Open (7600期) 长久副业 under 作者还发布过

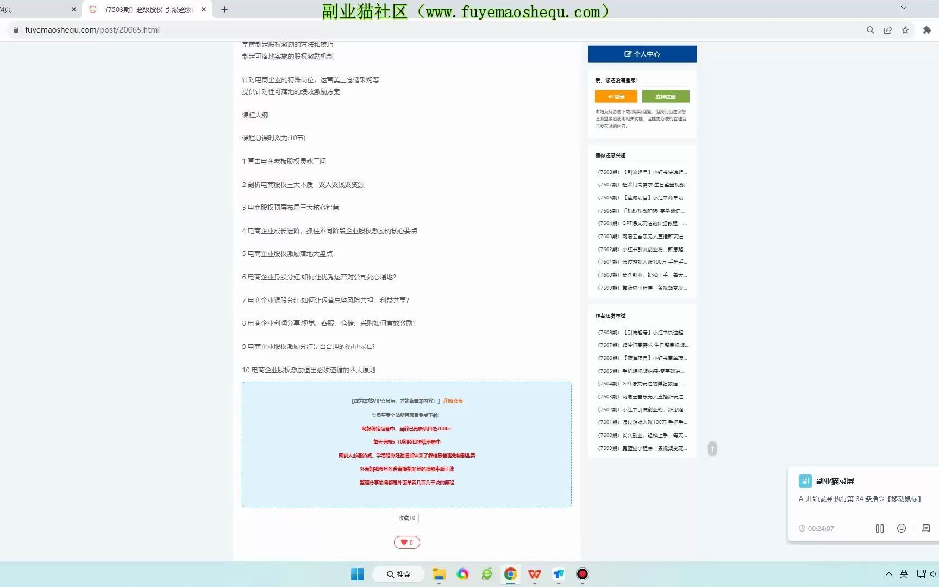[642, 435]
